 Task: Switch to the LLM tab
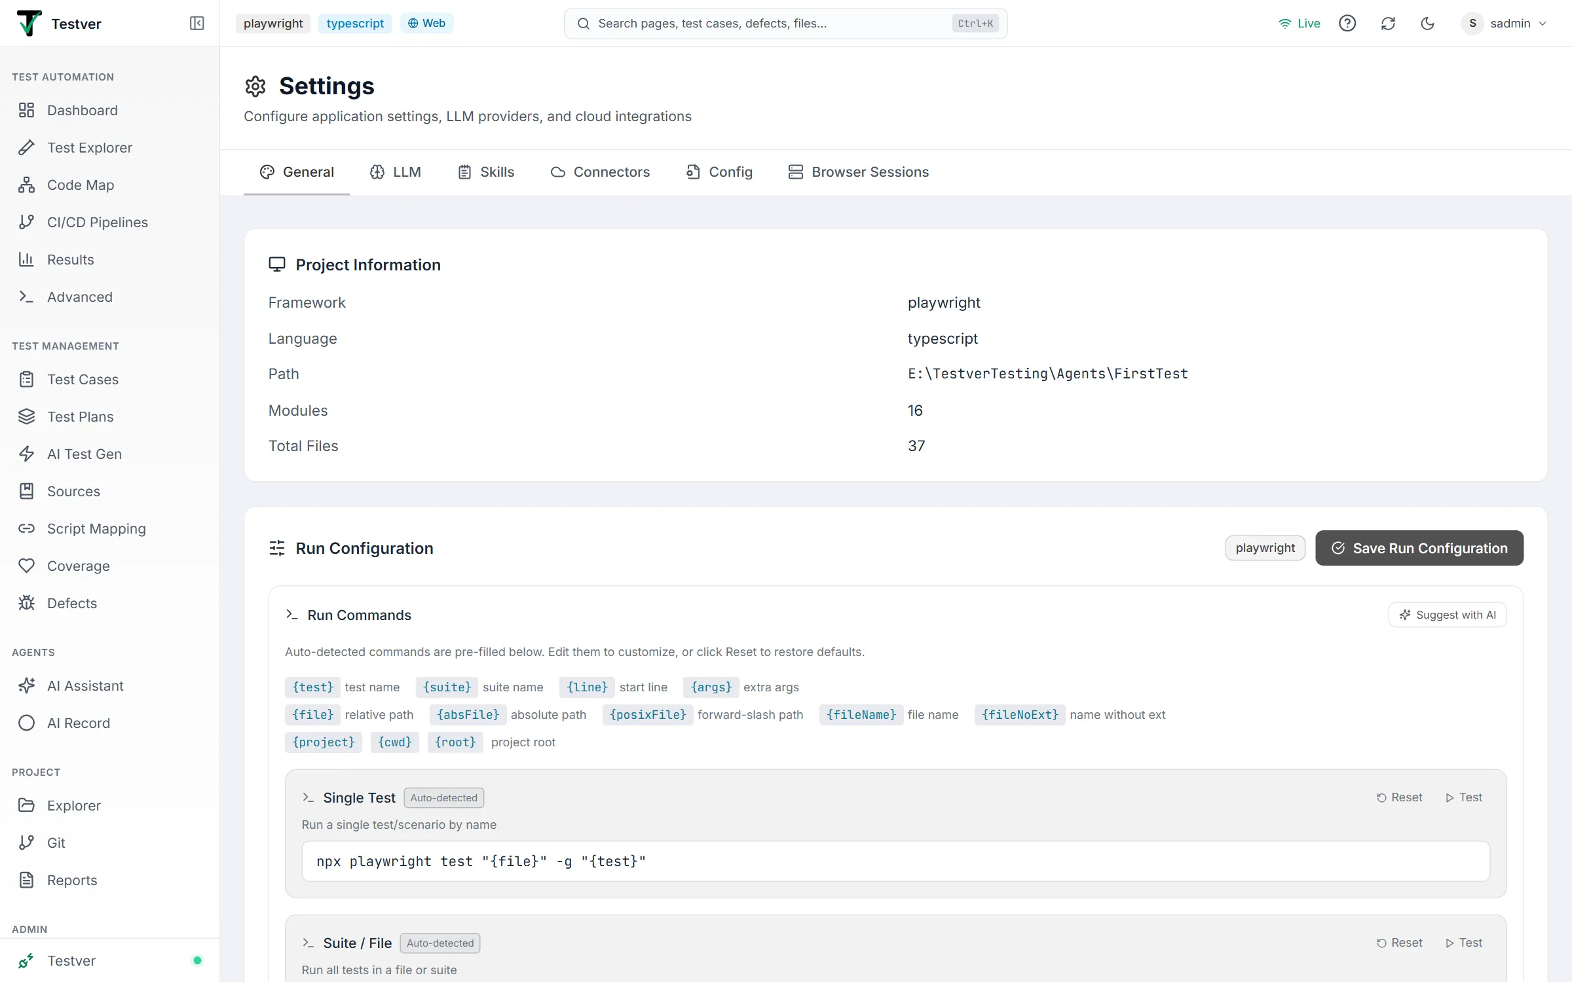coord(396,172)
